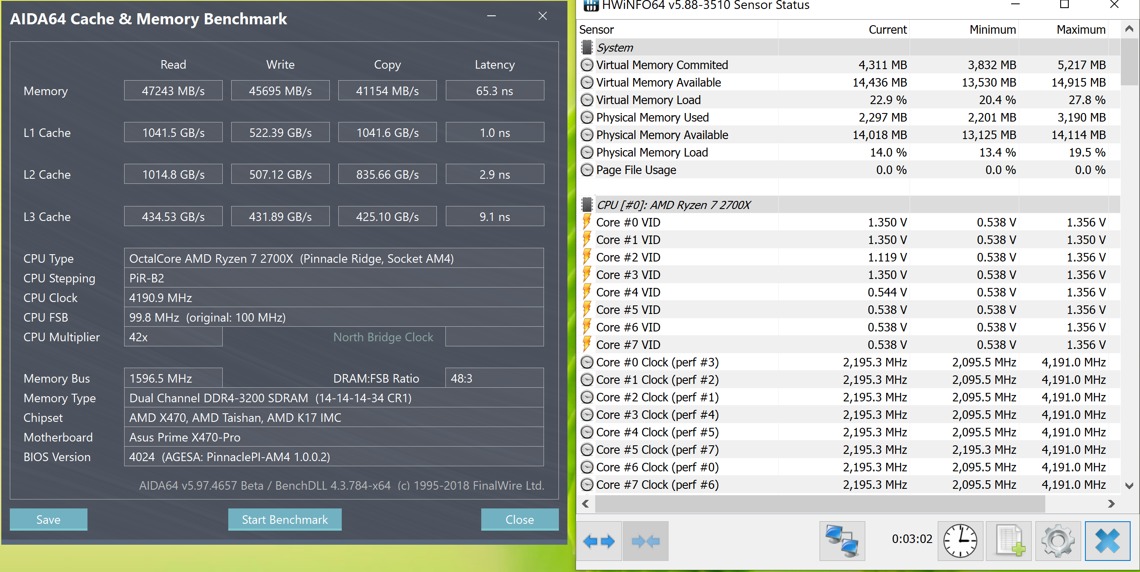This screenshot has height=572, width=1140.
Task: Click Start Benchmark button
Action: pyautogui.click(x=285, y=520)
